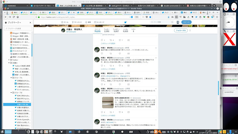Open the フォロワー 9,007 followers list
Image resolution: width=238 pixels, height=134 pixels.
[x=116, y=30]
